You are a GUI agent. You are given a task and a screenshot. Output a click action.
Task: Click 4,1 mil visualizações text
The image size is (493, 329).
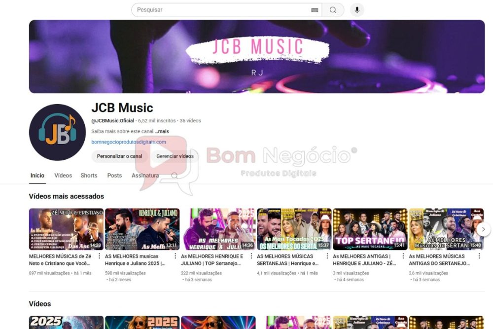pos(277,273)
